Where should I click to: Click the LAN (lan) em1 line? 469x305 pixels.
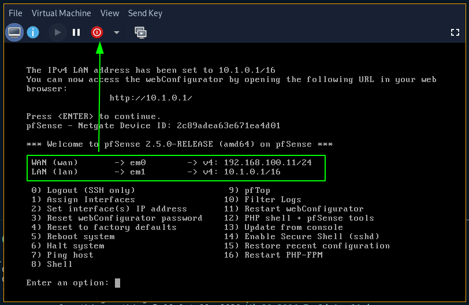pyautogui.click(x=156, y=172)
